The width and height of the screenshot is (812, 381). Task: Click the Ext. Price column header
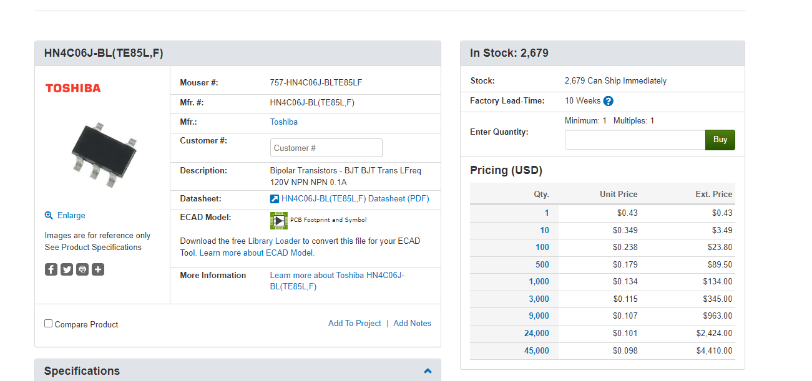[714, 195]
